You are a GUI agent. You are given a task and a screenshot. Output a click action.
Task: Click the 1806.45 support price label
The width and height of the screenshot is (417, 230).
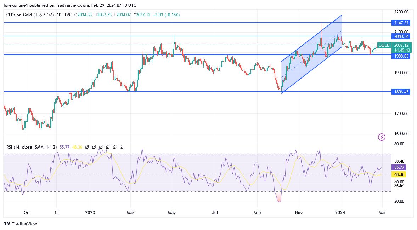[400, 92]
